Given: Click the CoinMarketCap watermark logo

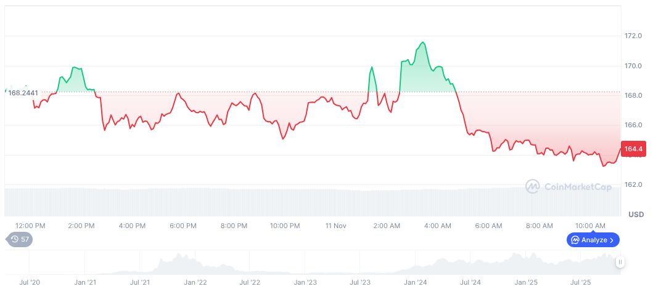Looking at the screenshot, I should pos(533,186).
